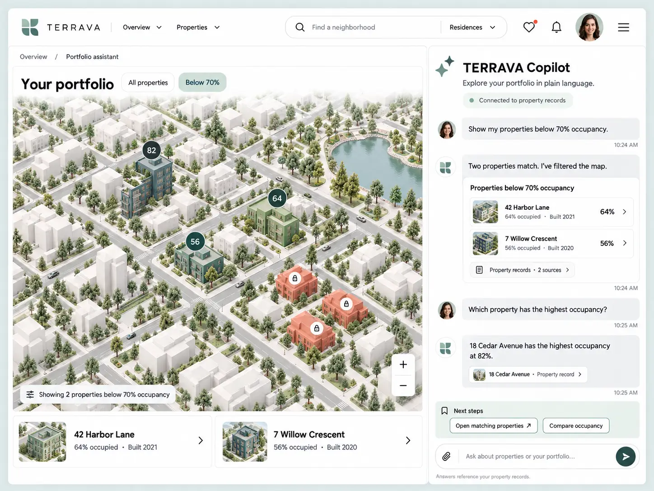Expand 42 Harbor Lane row in Copilot
The image size is (654, 491).
(551, 212)
